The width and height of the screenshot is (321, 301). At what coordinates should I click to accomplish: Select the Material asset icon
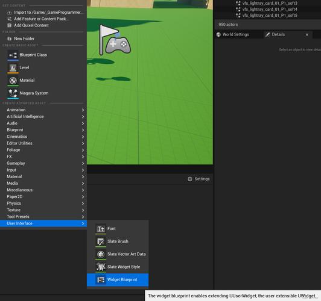(13, 81)
